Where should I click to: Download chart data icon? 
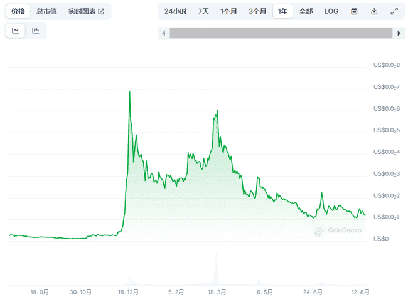point(374,11)
